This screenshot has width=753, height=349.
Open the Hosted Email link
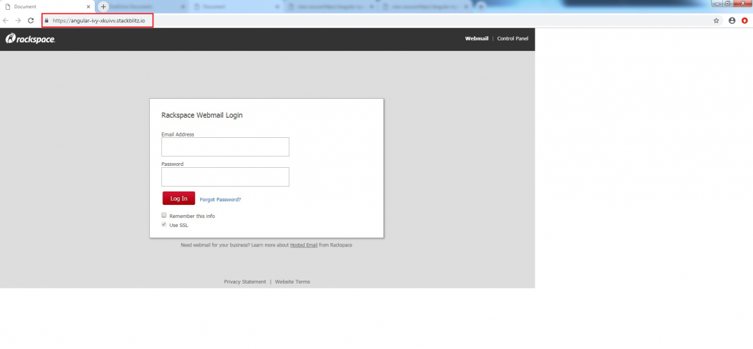(x=304, y=245)
